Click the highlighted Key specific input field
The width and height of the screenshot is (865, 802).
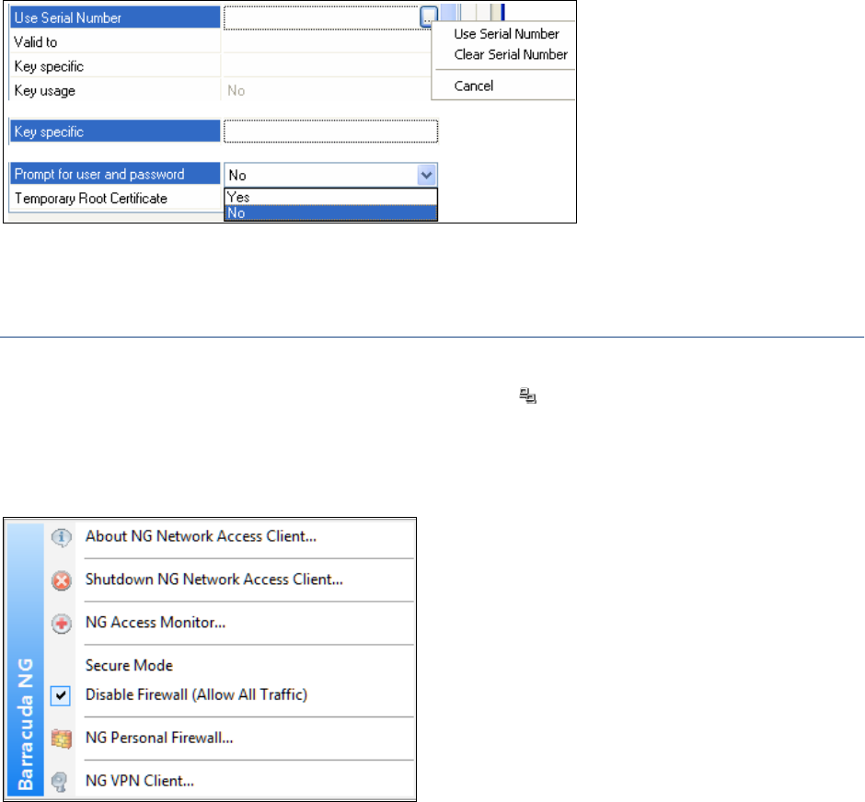[x=330, y=132]
